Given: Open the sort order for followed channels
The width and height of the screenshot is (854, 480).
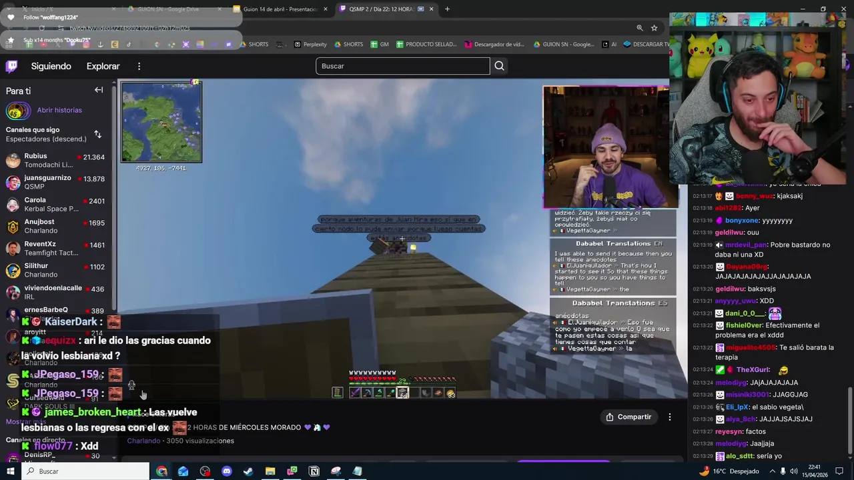Looking at the screenshot, I should coord(97,134).
